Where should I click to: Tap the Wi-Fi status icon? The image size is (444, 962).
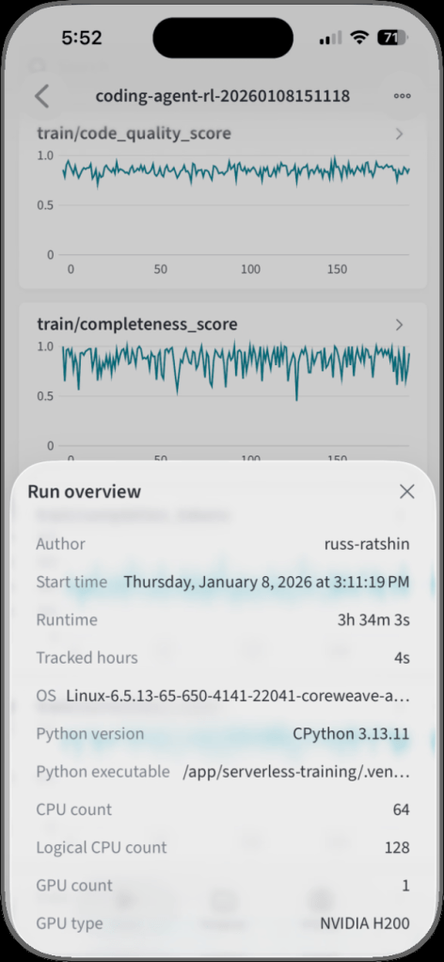(x=358, y=38)
